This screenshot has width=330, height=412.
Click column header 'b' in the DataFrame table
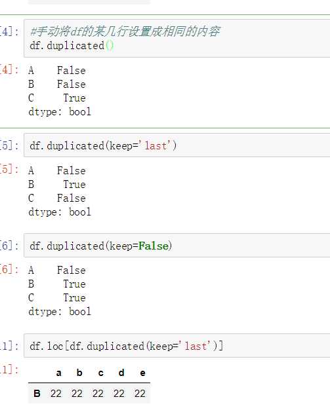click(x=79, y=373)
